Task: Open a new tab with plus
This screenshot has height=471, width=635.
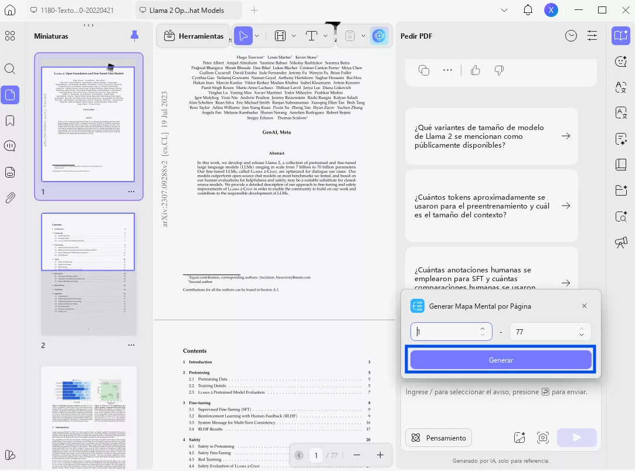Action: tap(254, 11)
